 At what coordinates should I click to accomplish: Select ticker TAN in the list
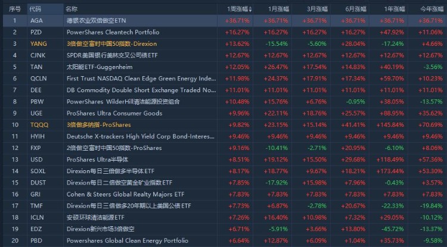(36, 67)
